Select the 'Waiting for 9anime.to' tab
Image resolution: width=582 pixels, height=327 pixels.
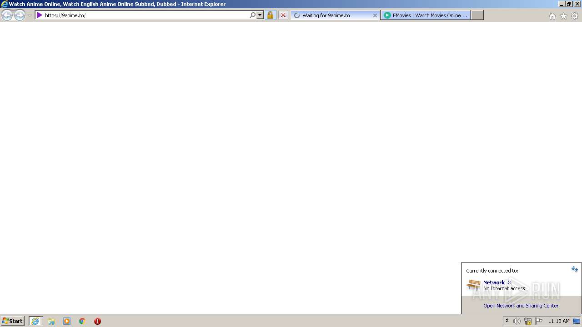pos(335,15)
